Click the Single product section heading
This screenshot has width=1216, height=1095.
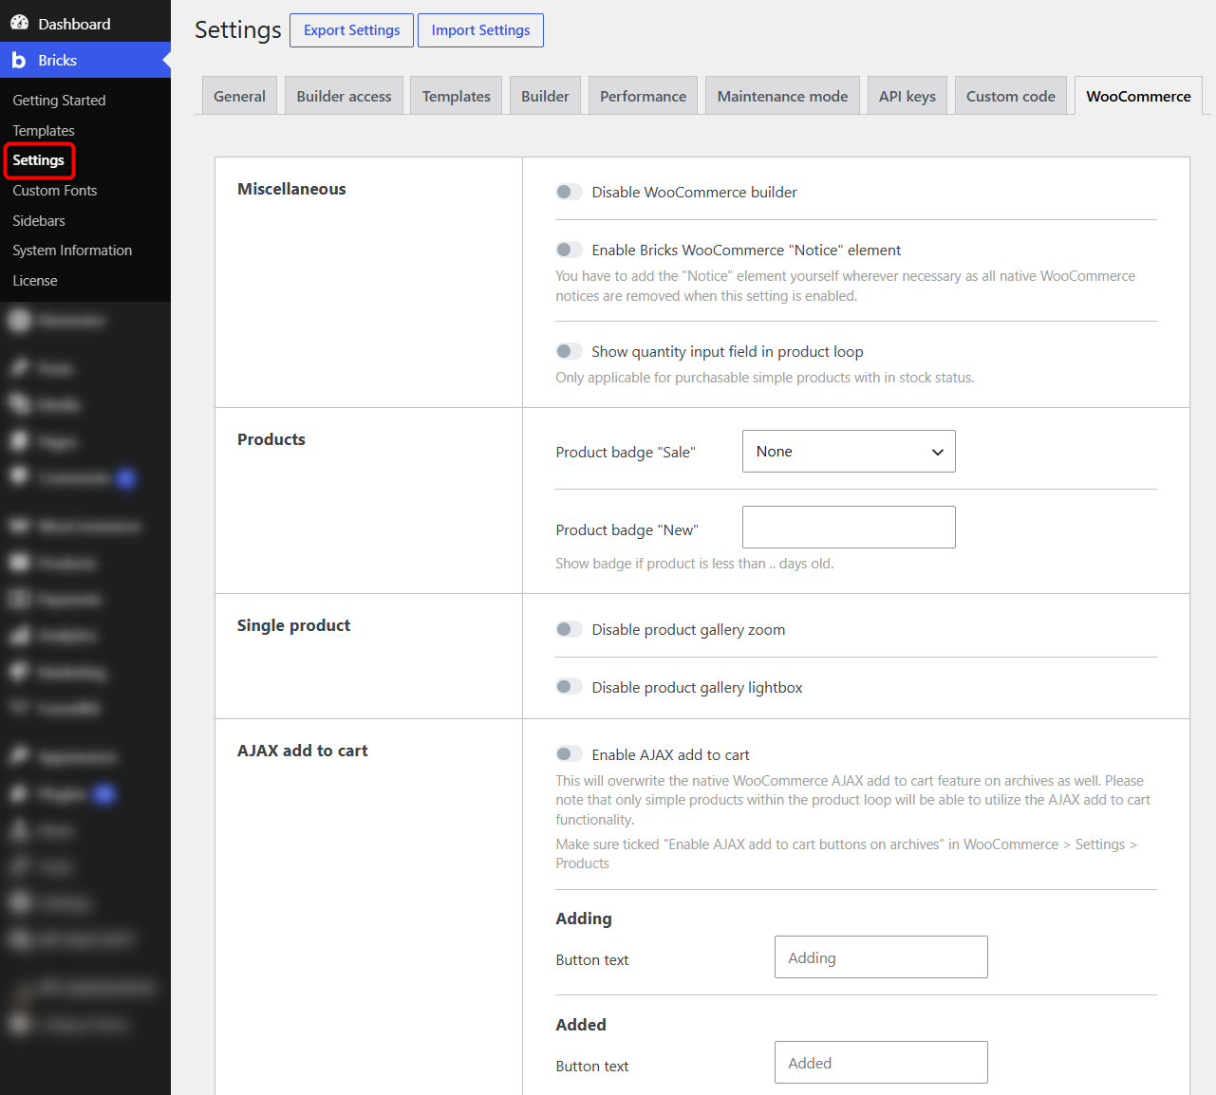[x=293, y=625]
